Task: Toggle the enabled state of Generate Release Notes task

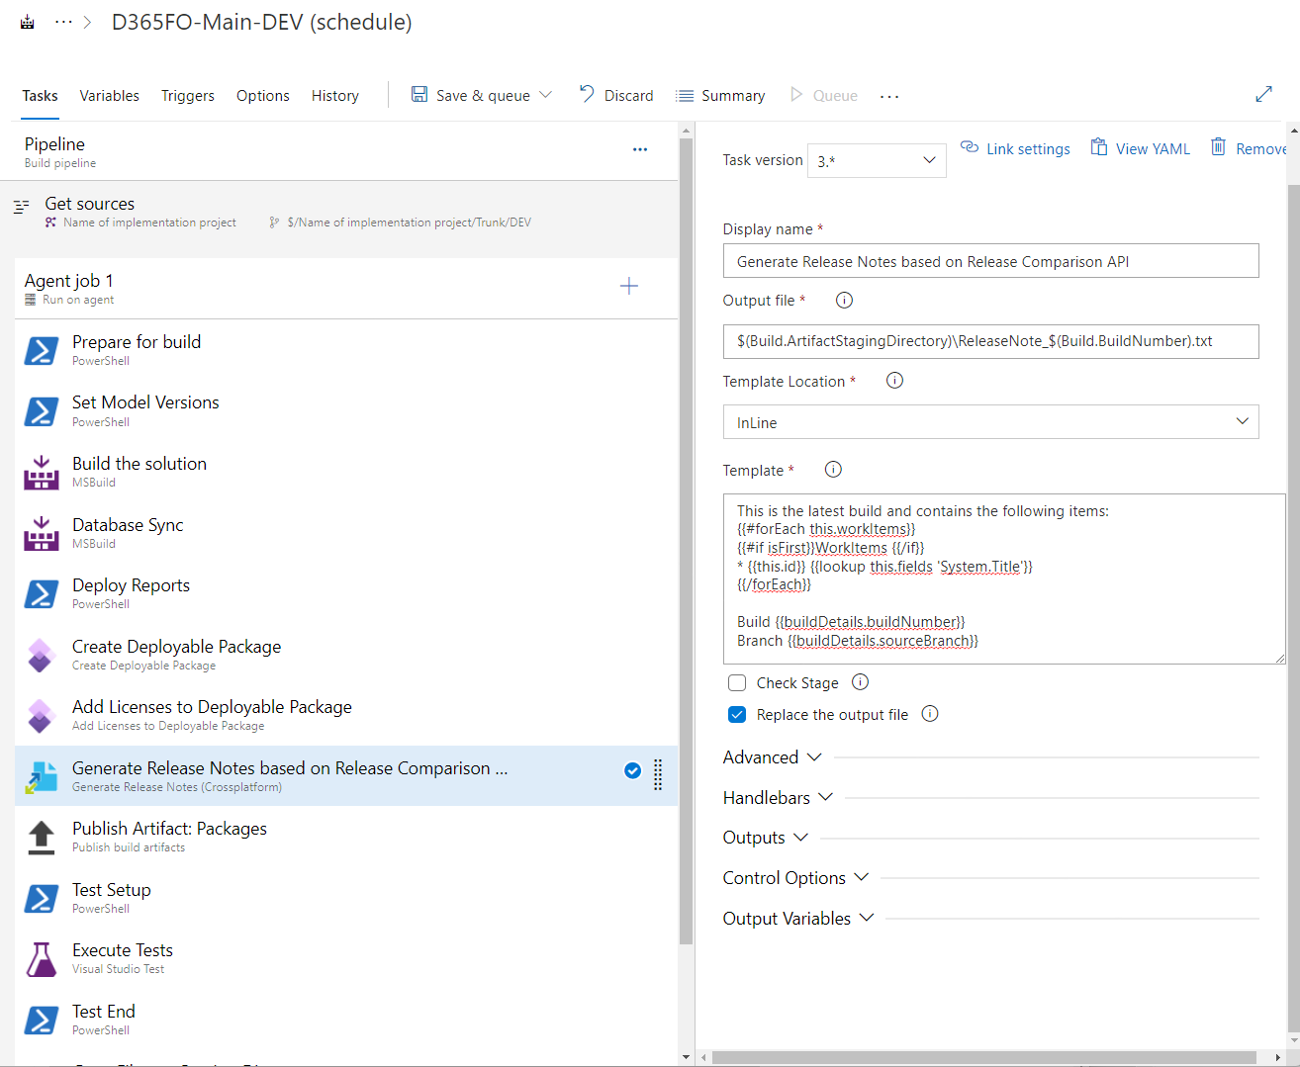Action: click(x=632, y=770)
